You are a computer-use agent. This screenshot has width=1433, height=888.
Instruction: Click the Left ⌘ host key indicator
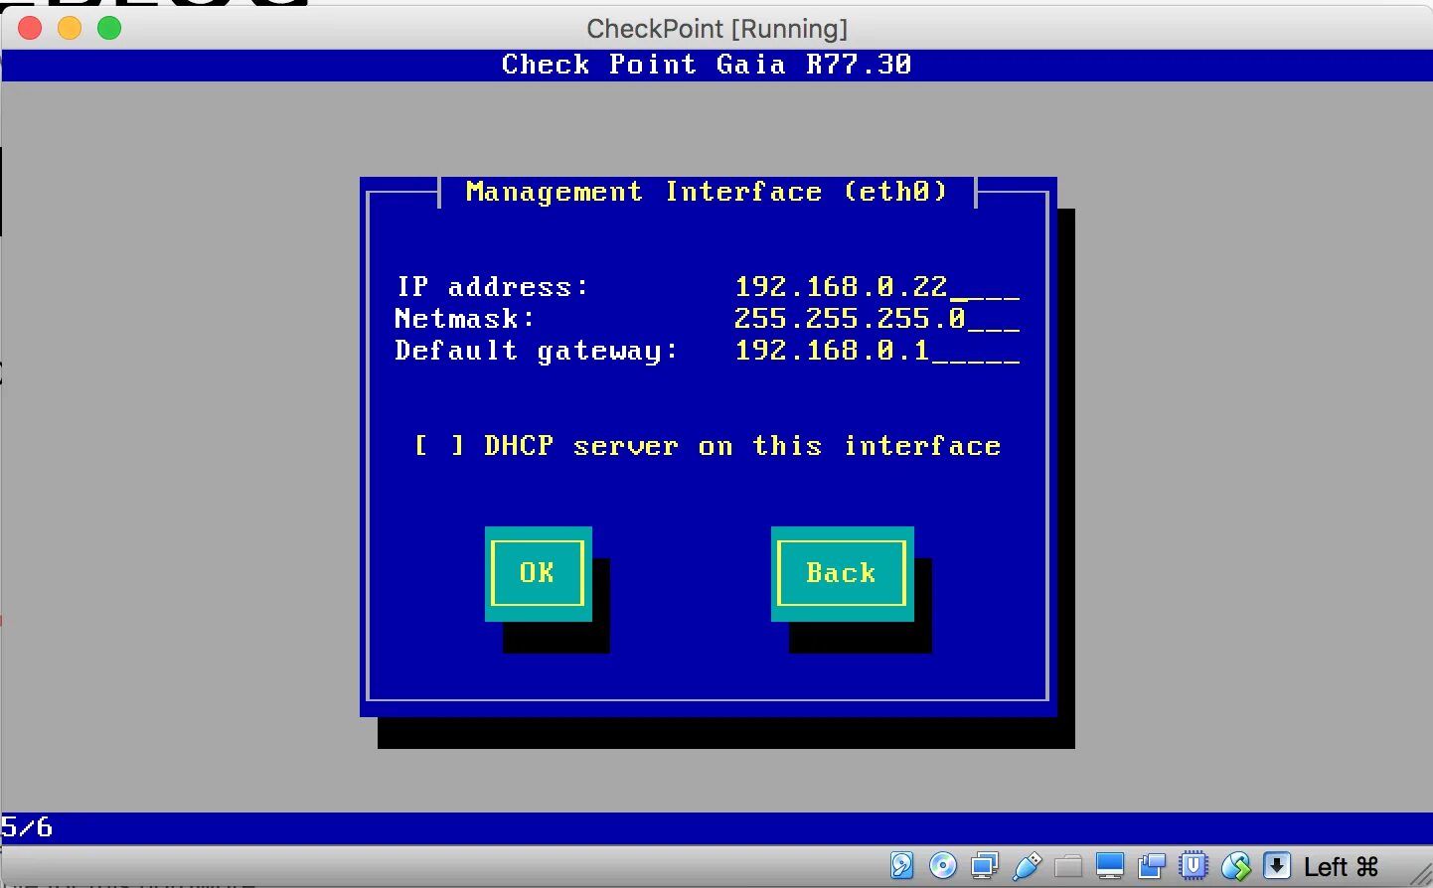click(x=1342, y=867)
